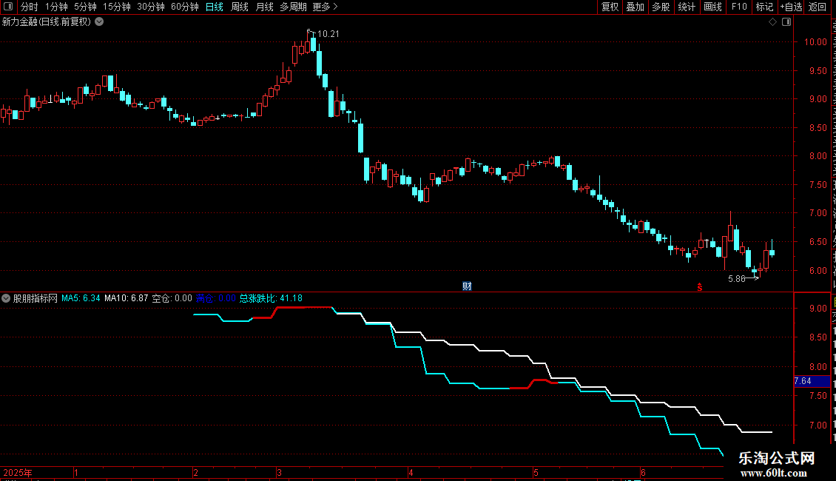
Task: Expand the 更多 periods menu
Action: point(326,7)
